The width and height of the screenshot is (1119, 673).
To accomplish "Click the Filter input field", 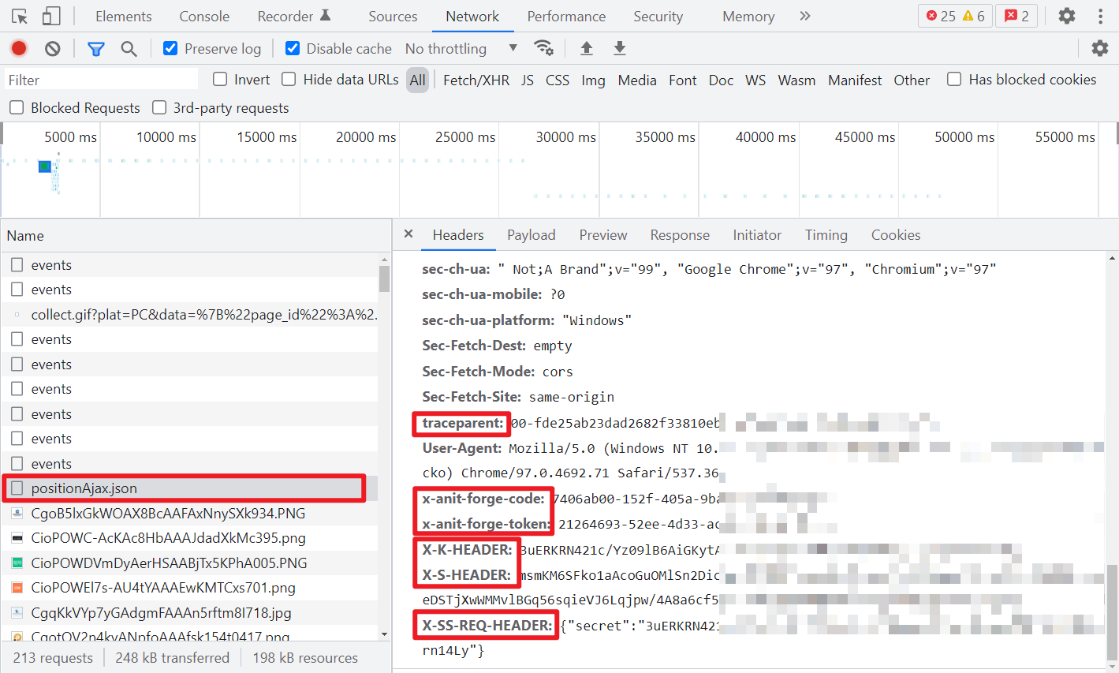I will coord(102,80).
